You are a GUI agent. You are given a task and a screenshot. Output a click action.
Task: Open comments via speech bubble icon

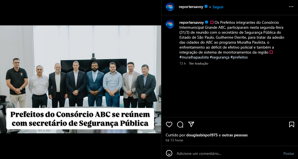pyautogui.click(x=180, y=124)
